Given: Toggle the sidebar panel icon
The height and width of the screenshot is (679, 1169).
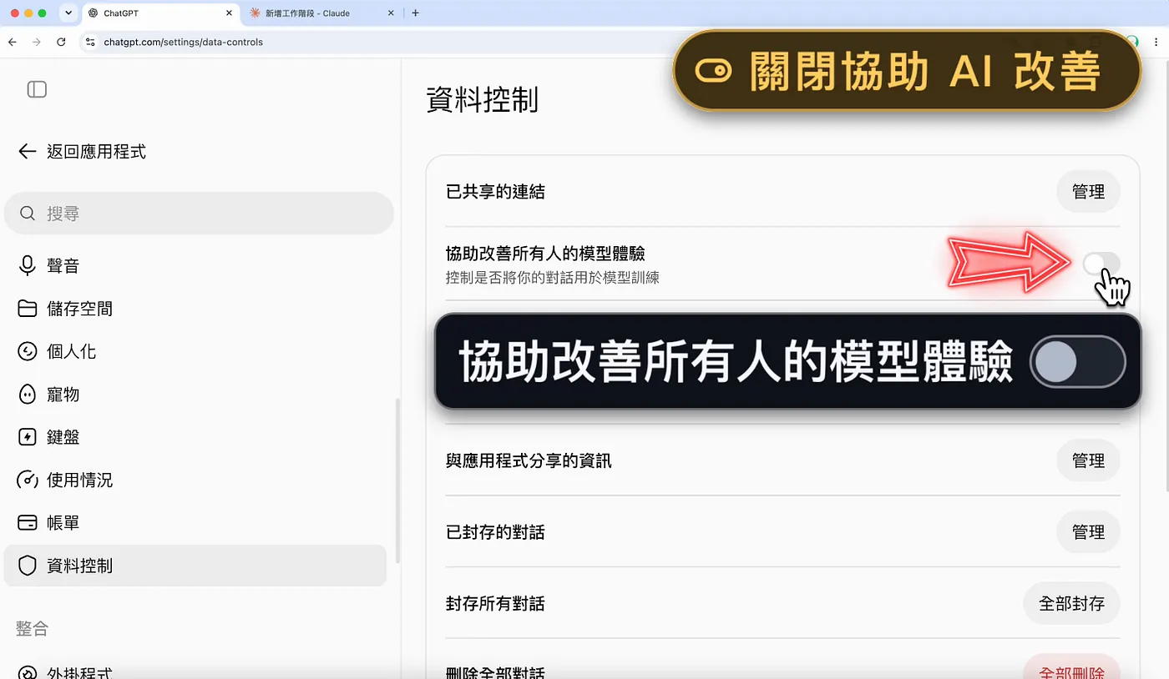Looking at the screenshot, I should pyautogui.click(x=37, y=89).
